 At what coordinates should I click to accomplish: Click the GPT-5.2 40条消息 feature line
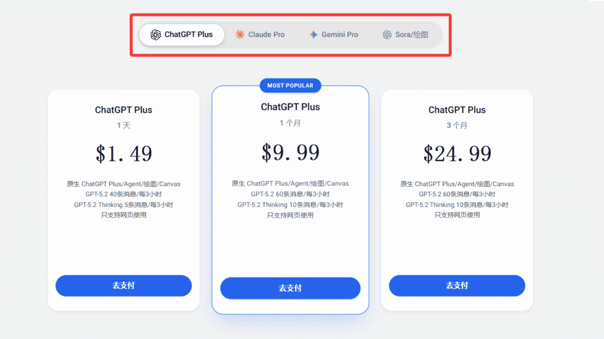(124, 194)
